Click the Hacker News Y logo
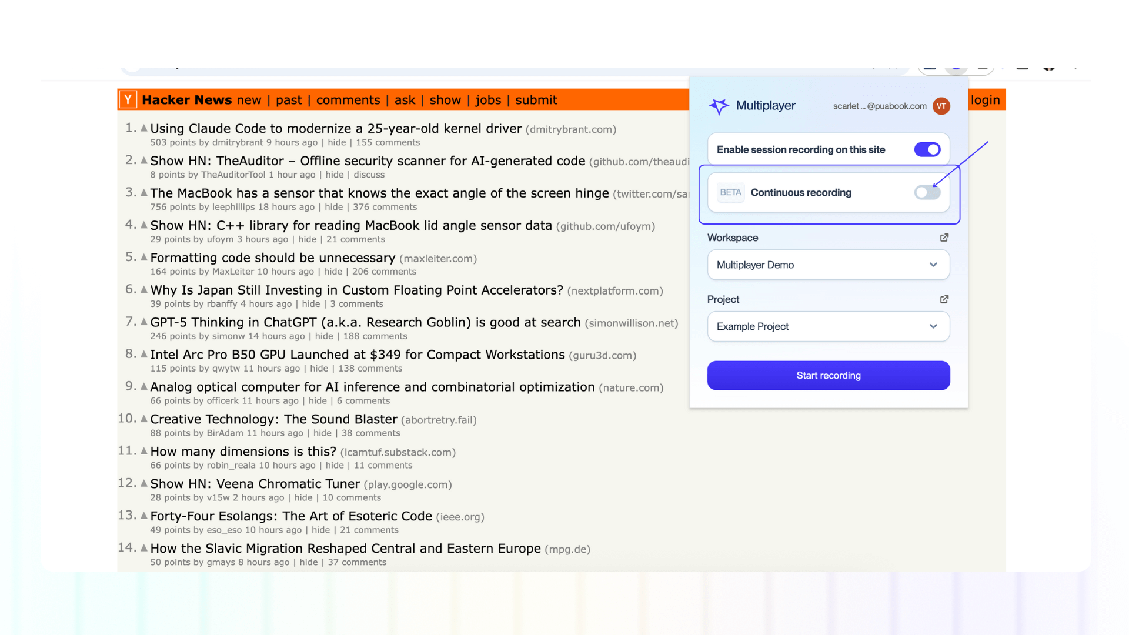 coord(128,100)
